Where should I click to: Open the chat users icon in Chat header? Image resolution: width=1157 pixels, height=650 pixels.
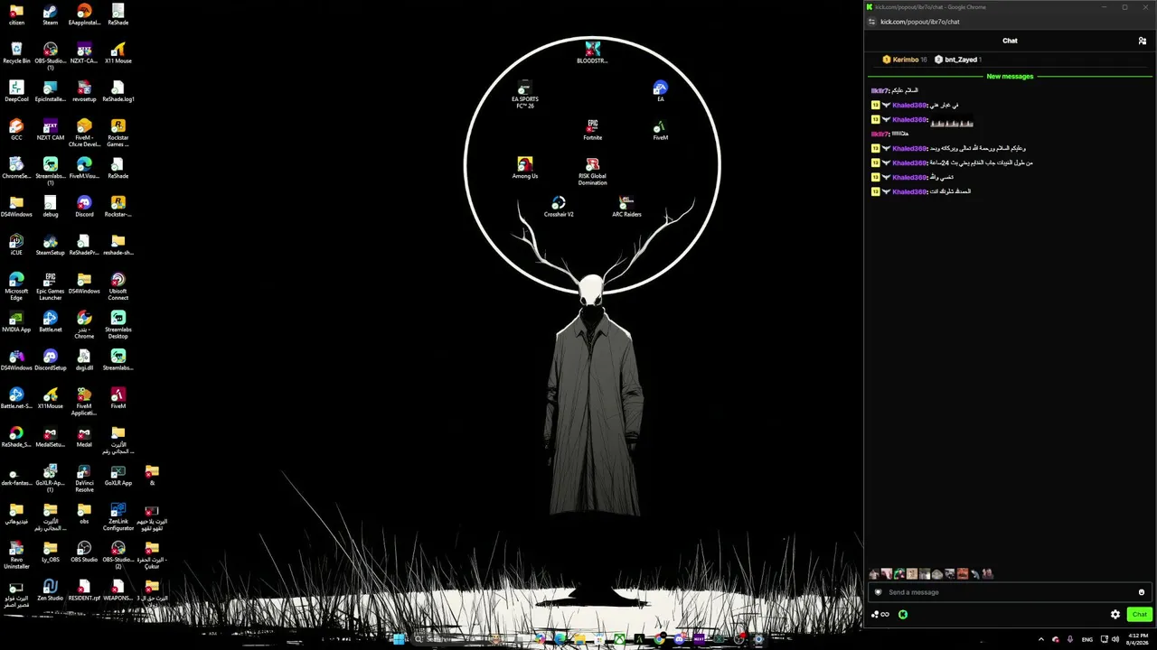pyautogui.click(x=1143, y=41)
